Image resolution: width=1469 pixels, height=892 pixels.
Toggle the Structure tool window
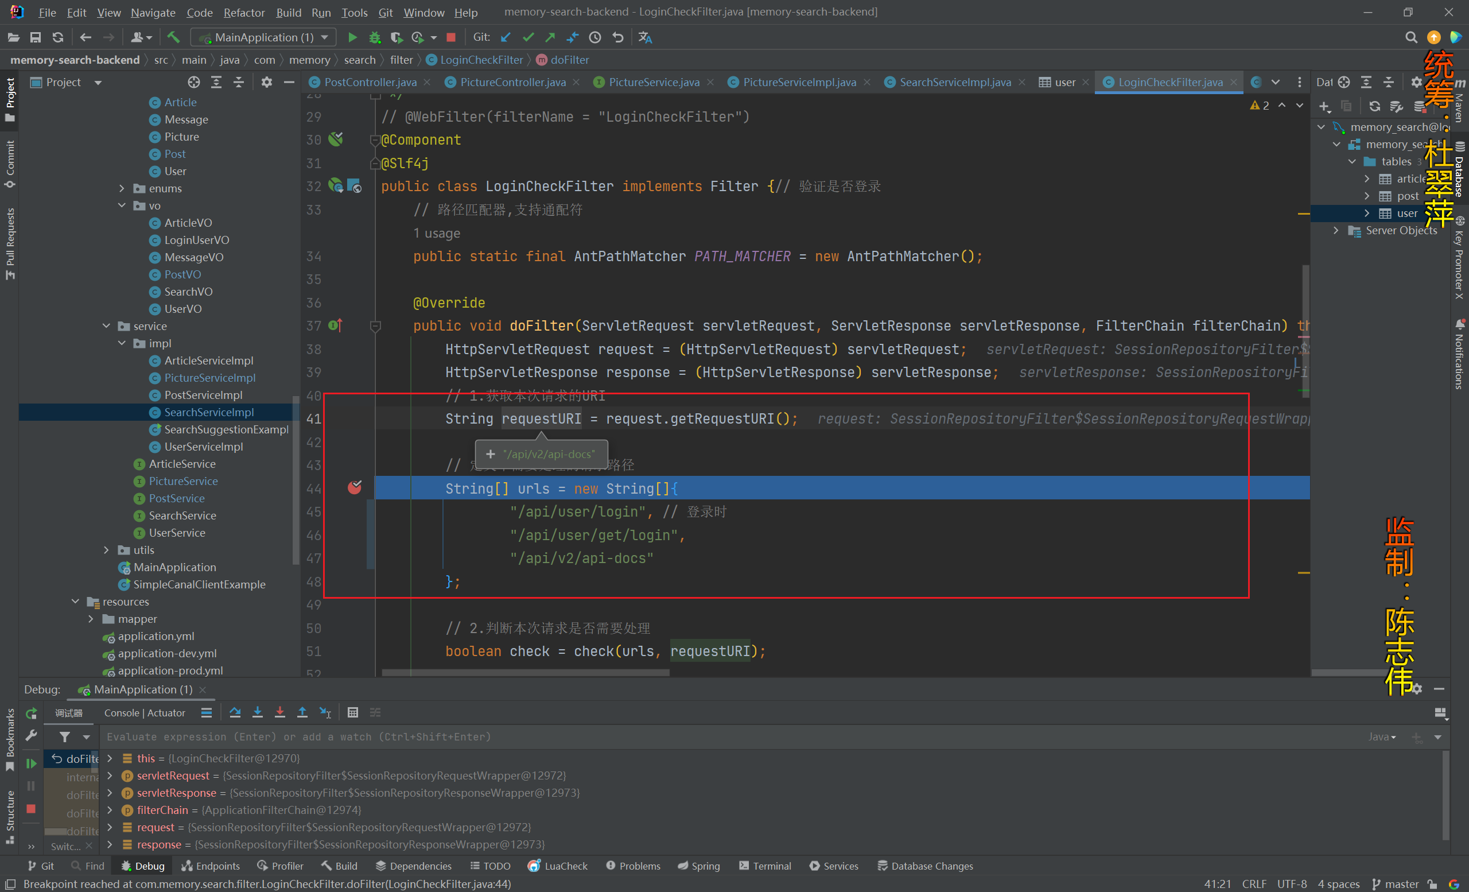[x=10, y=816]
